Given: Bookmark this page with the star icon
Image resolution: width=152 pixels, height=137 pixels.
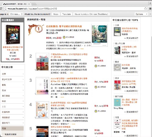Looking at the screenshot, I should pyautogui.click(x=146, y=9).
